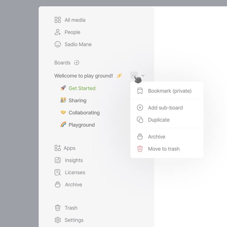Click the three-dot board options button
This screenshot has width=227, height=227.
[134, 76]
